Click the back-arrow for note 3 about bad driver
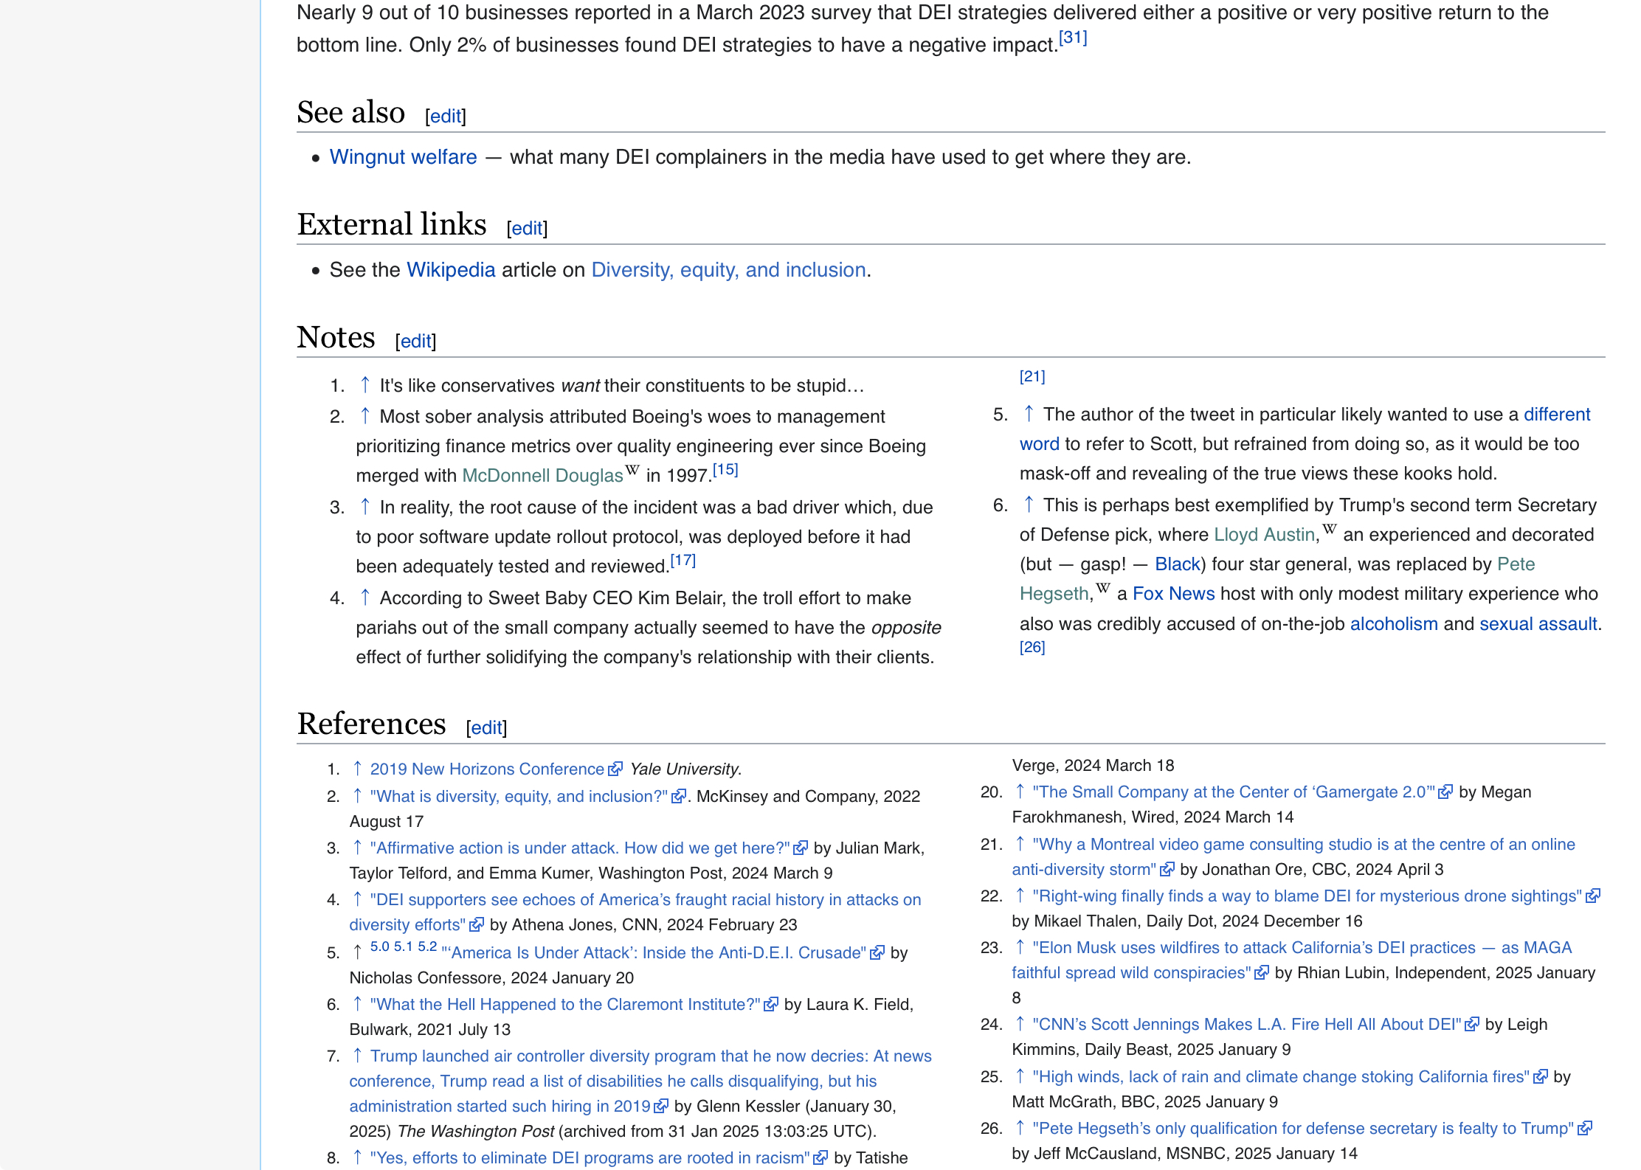Screen dimensions: 1641x1170 pyautogui.click(x=365, y=507)
